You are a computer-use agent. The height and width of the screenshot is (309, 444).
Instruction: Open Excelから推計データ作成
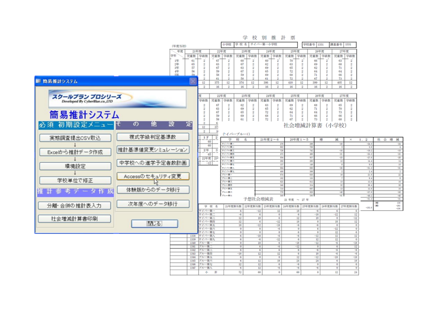coord(75,152)
